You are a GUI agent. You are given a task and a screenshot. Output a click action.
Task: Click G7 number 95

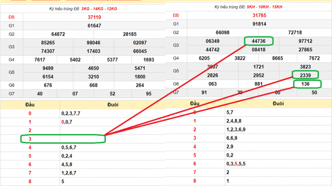coord(149,93)
